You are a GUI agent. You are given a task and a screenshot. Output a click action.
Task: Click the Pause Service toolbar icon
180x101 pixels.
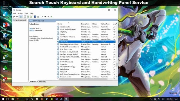point(48,17)
